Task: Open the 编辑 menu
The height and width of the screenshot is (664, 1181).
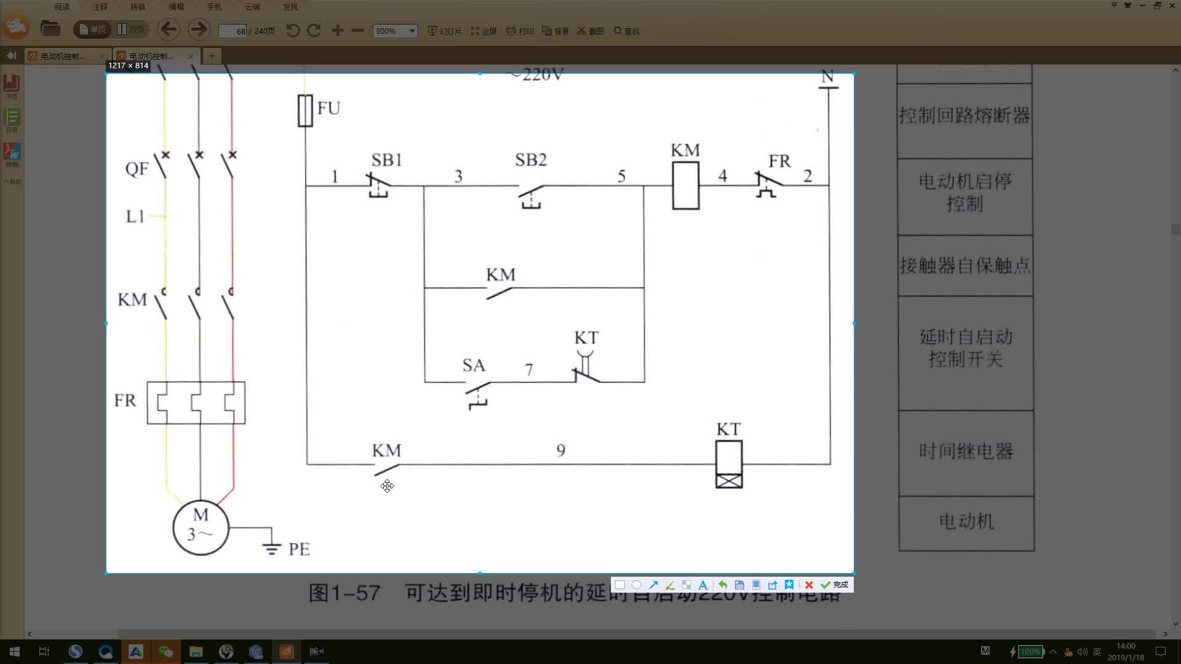Action: (x=176, y=7)
